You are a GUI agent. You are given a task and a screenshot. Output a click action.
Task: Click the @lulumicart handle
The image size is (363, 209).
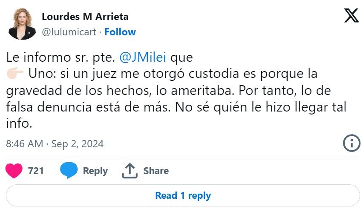pyautogui.click(x=69, y=32)
